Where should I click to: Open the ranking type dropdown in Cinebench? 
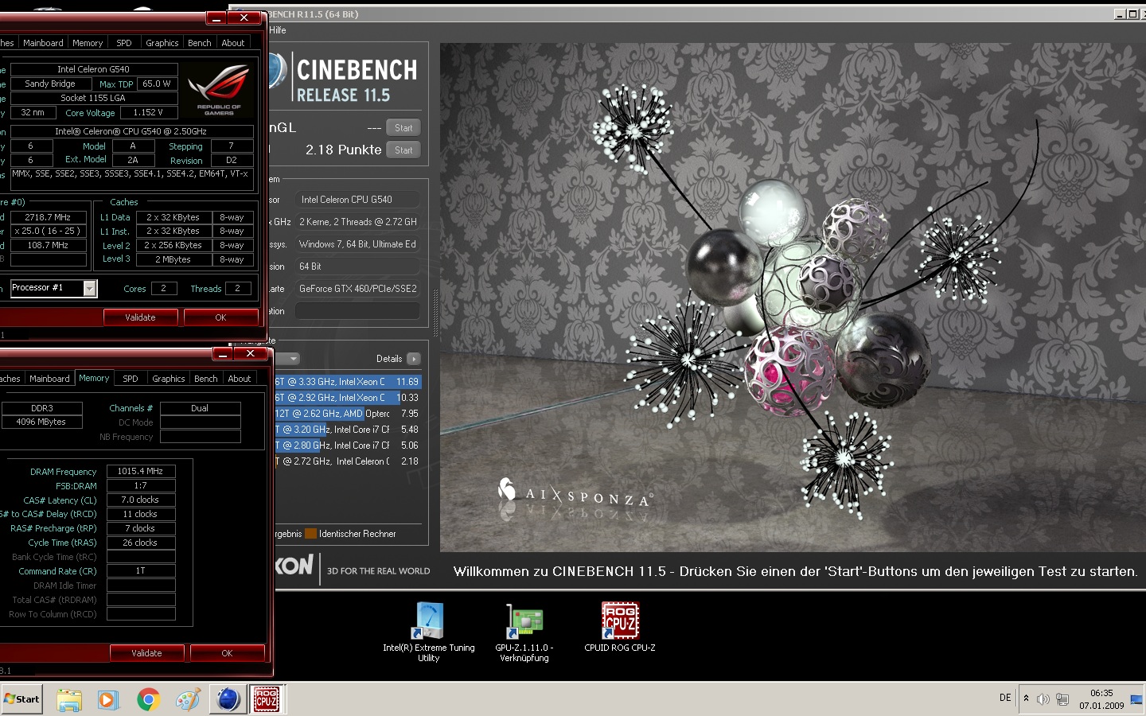point(287,359)
